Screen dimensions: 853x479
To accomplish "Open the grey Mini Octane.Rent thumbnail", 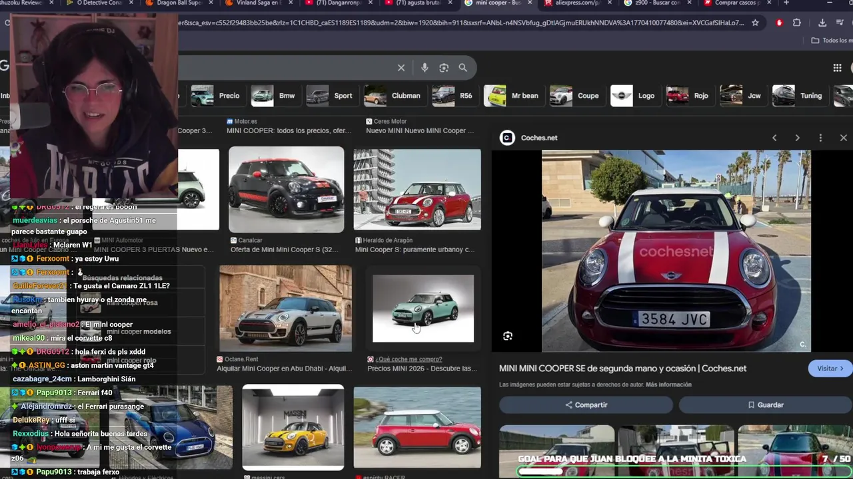I will pyautogui.click(x=285, y=309).
